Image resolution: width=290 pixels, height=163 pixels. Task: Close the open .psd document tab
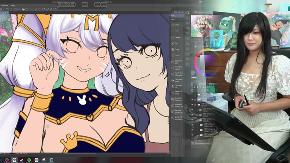click(8, 13)
